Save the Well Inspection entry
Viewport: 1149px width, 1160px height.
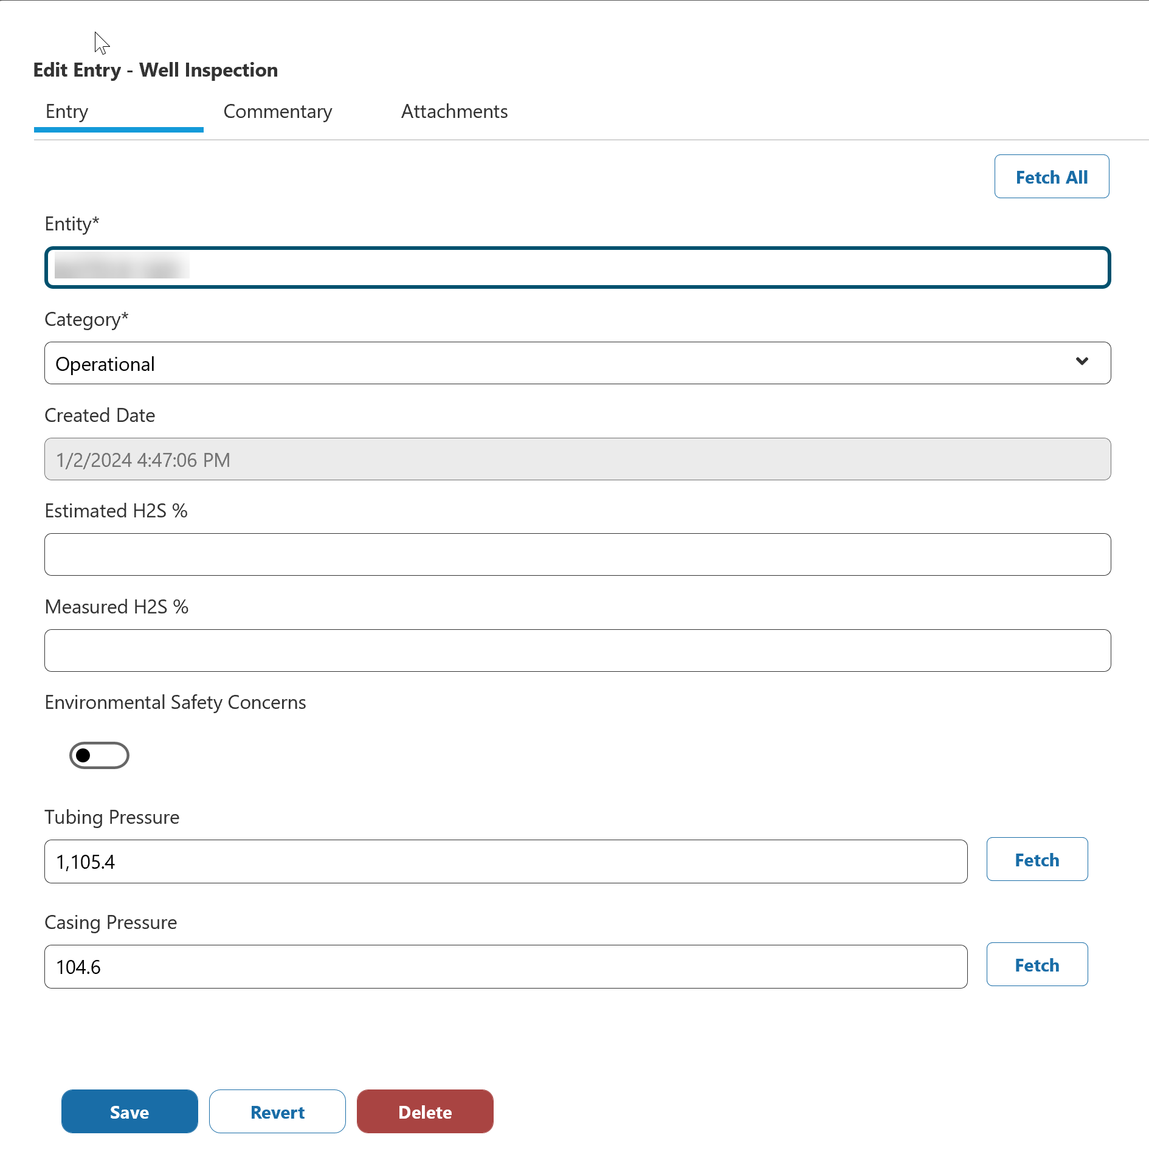click(129, 1111)
